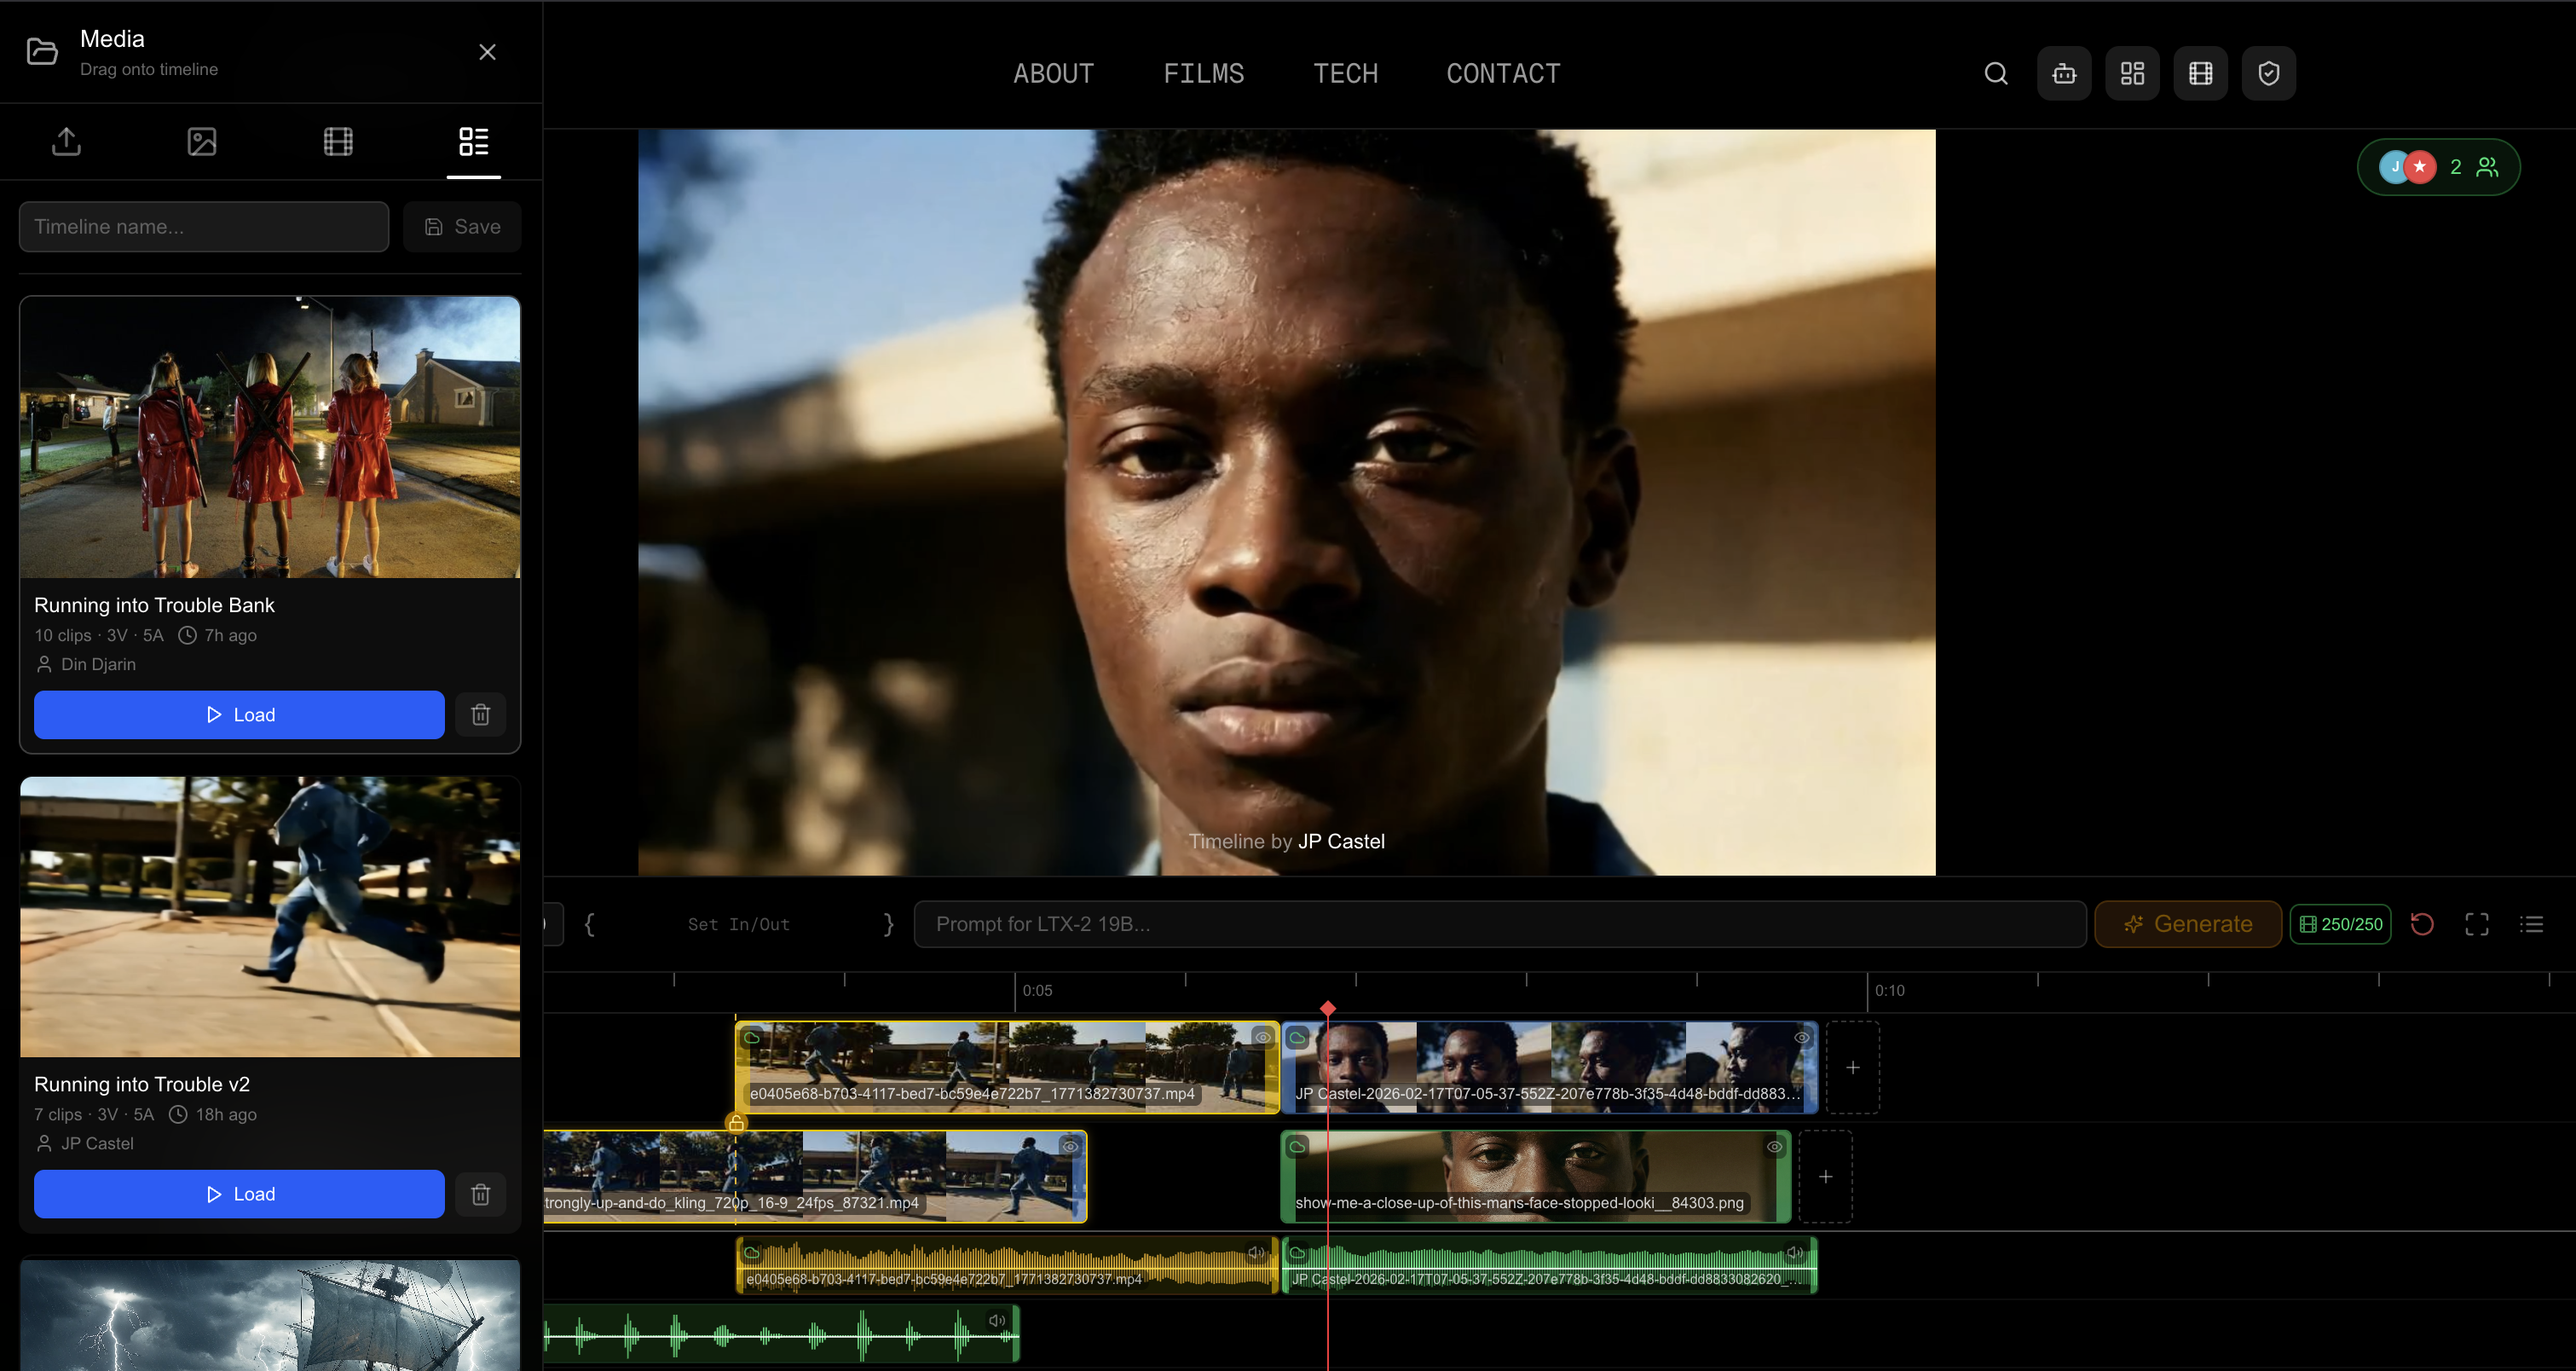Viewport: 2576px width, 1371px height.
Task: Open the FILMS menu item
Action: pyautogui.click(x=1203, y=73)
